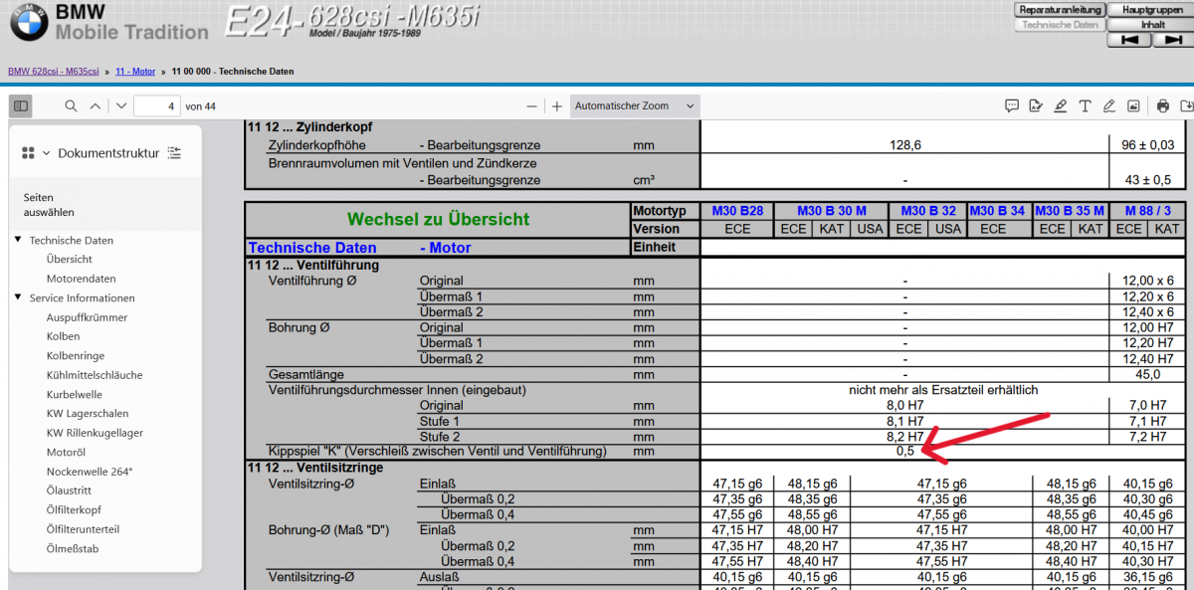1194x590 pixels.
Task: Click the 'Wechsel zu Übersicht' link
Action: pyautogui.click(x=438, y=219)
